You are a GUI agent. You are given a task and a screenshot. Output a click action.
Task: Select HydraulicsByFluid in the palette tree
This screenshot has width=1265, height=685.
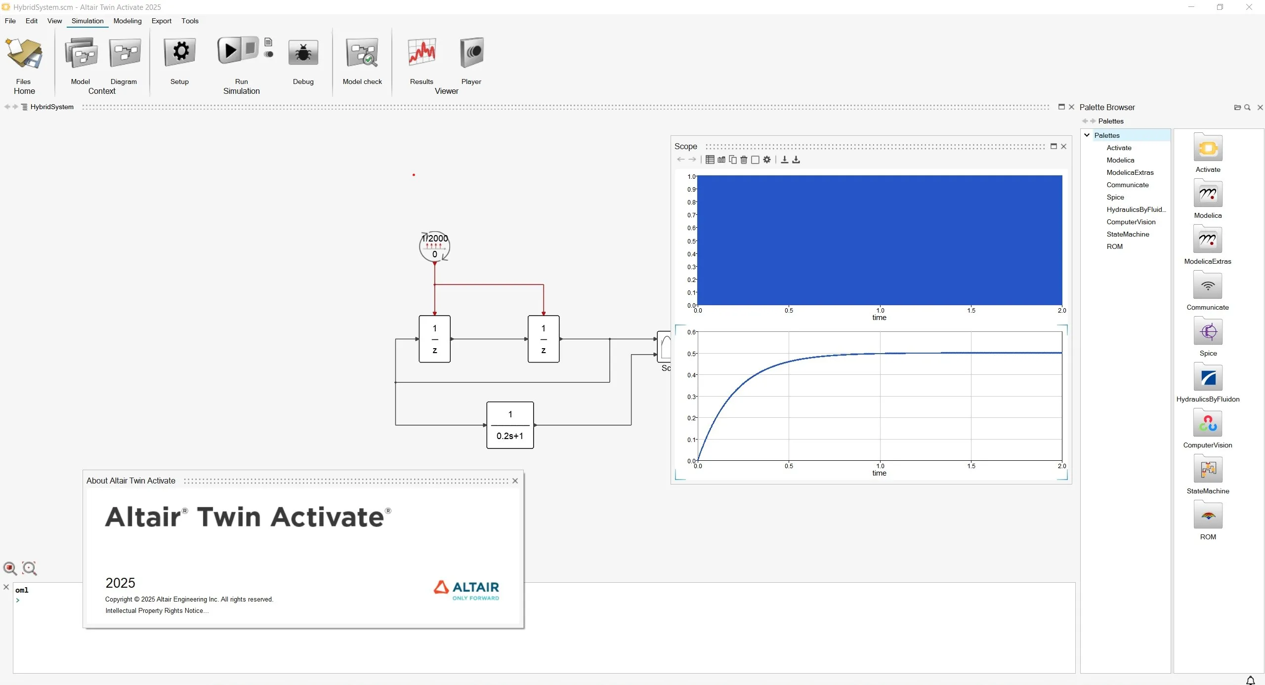click(1136, 209)
